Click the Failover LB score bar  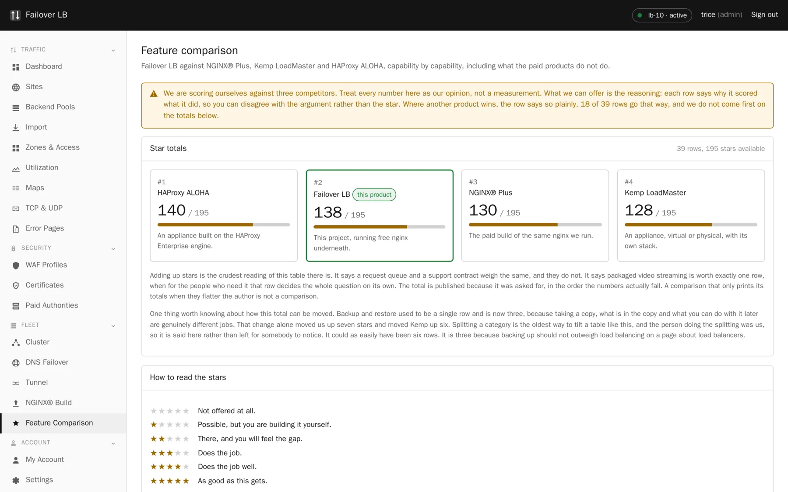coord(379,227)
